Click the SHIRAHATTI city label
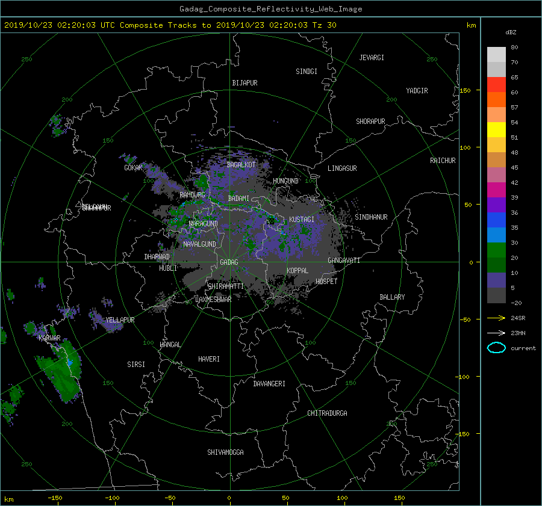 (x=226, y=286)
